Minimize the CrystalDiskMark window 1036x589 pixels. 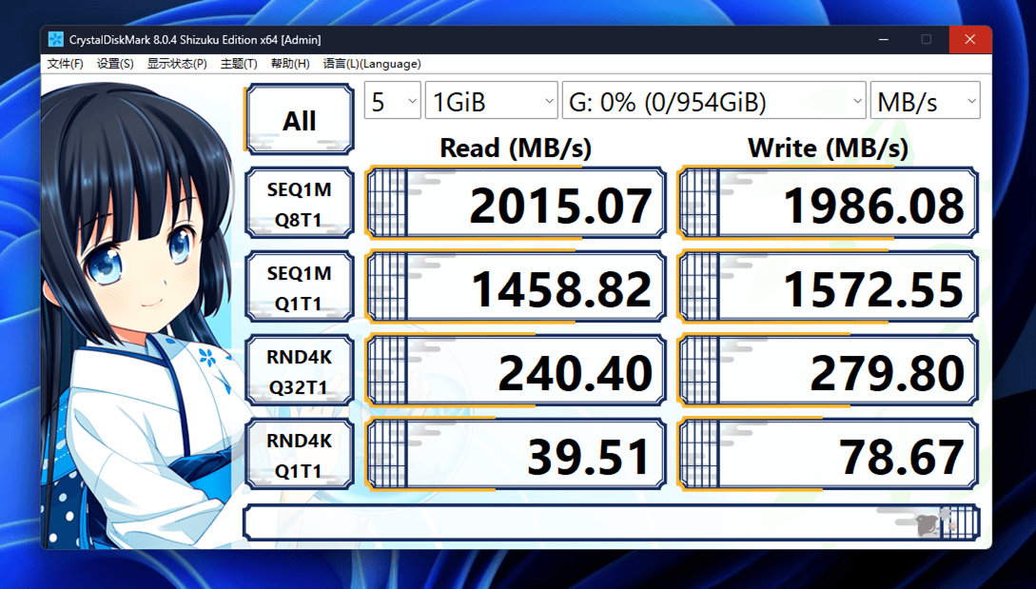point(884,40)
